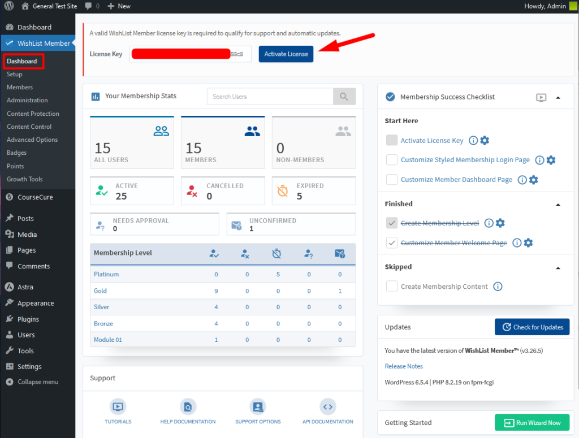
Task: Play the Membership Success Checklist video icon
Action: coord(541,97)
